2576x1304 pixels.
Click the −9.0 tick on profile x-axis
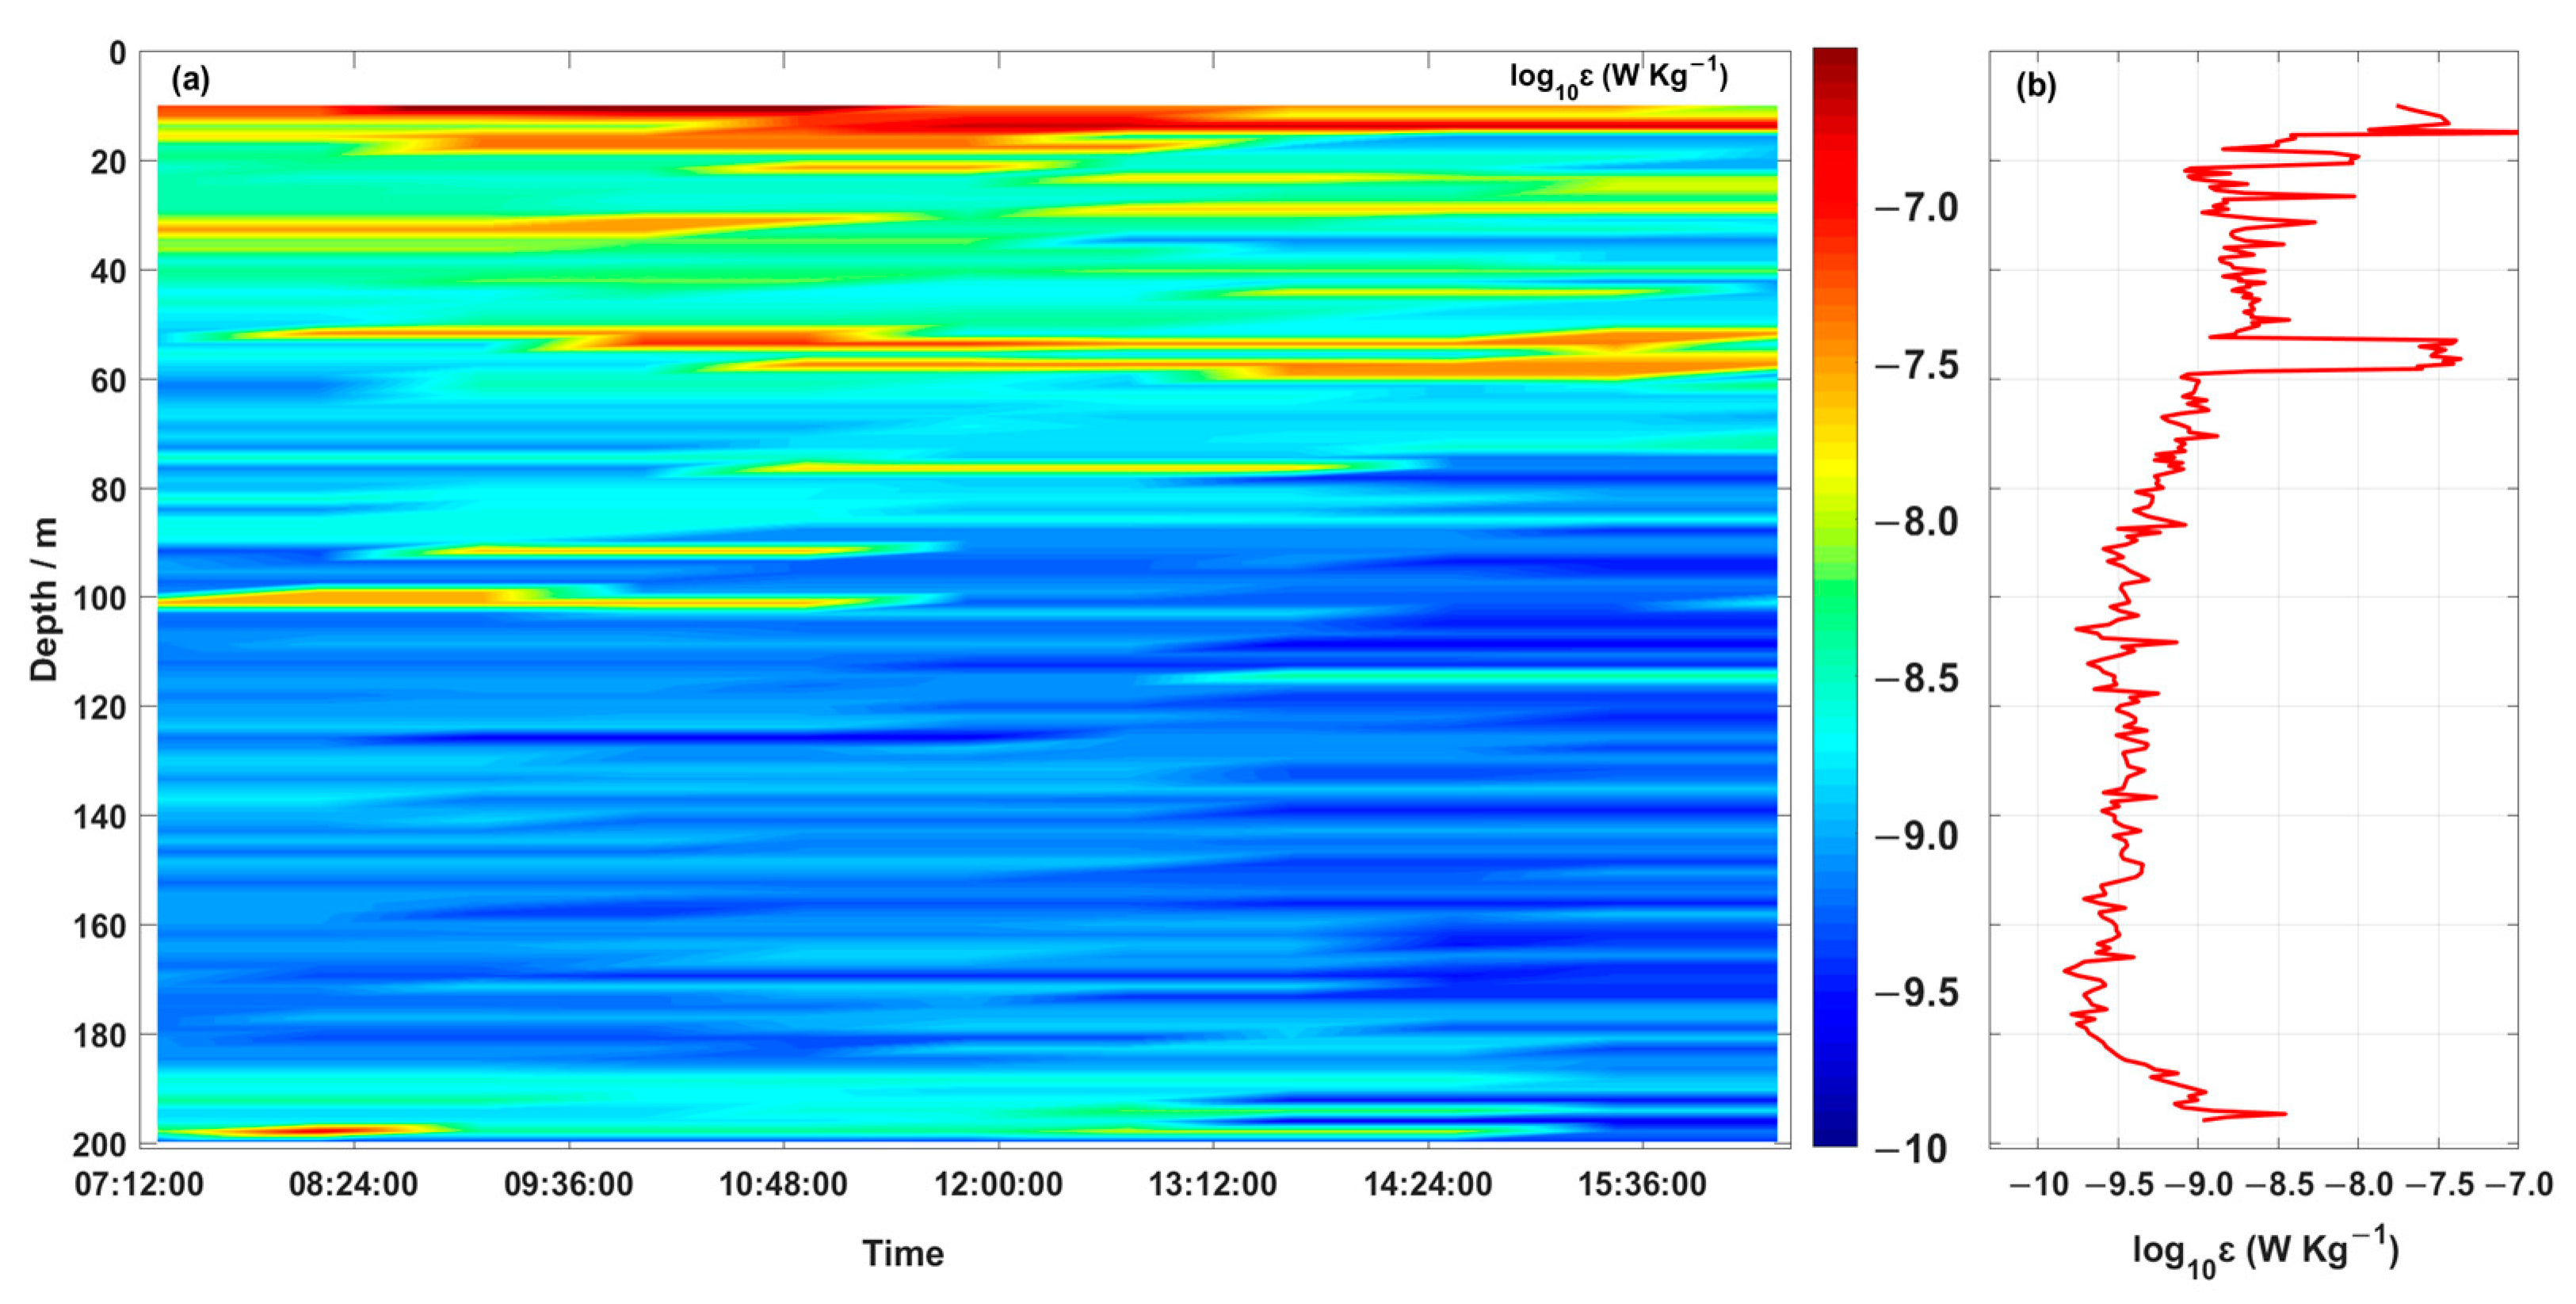pos(2198,1186)
